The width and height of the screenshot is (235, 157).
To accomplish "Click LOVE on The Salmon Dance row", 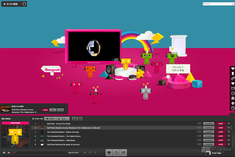I will [221, 136].
